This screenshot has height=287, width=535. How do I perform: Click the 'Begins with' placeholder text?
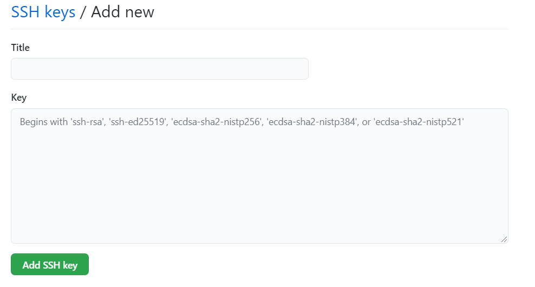pyautogui.click(x=43, y=122)
